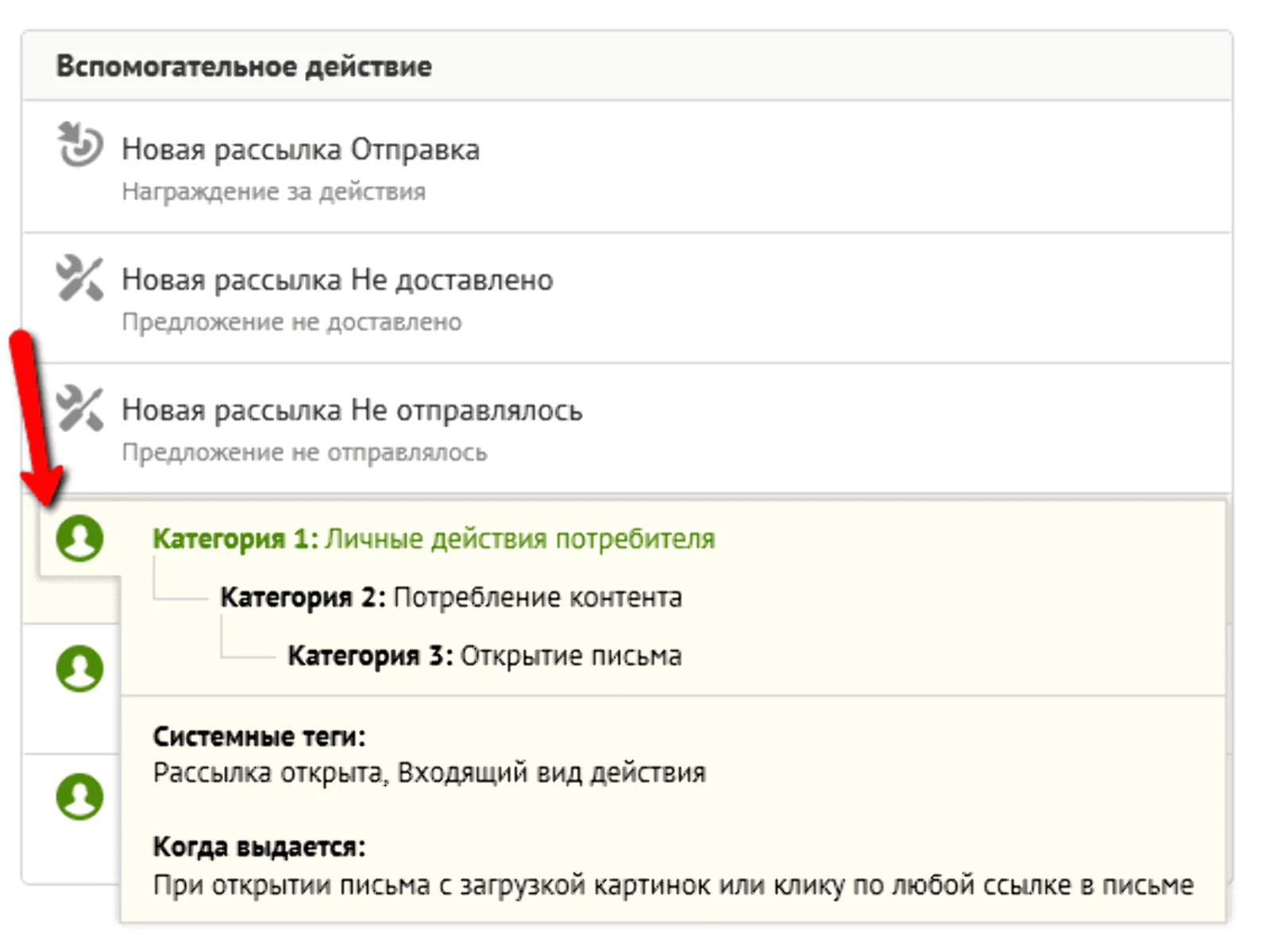Viewport: 1270px width, 944px height.
Task: Click the tools icon beside Новая рассылка Не отправлялось
Action: tap(79, 409)
